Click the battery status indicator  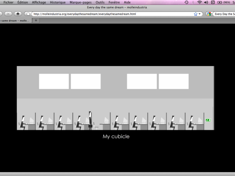click(x=220, y=2)
